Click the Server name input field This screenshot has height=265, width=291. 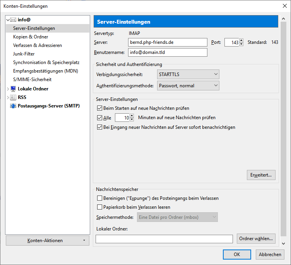pos(168,42)
